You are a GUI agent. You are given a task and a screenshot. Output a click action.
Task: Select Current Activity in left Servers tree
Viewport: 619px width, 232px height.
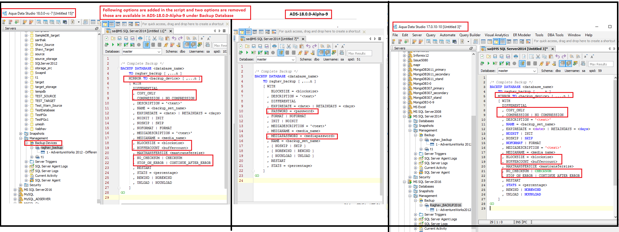pos(46,176)
